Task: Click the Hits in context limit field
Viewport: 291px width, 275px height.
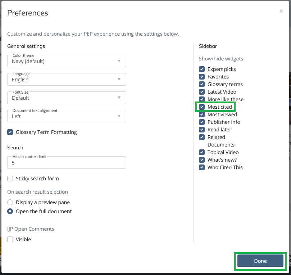Action: 67,162
